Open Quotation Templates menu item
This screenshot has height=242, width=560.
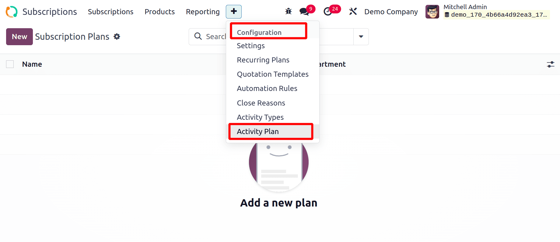point(272,74)
